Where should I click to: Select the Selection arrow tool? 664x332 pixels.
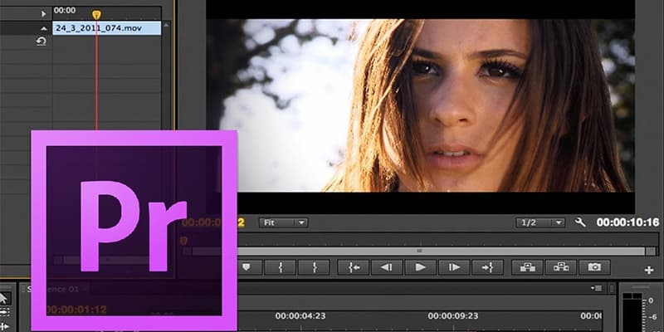(x=4, y=299)
